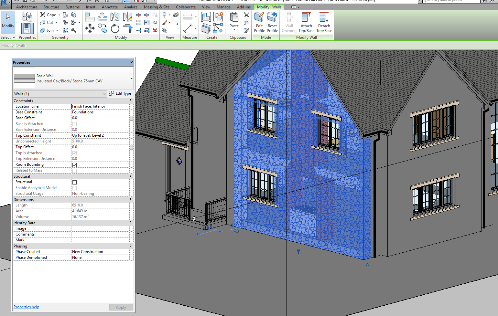Click the Mark value field
498x316 pixels.
pos(100,240)
